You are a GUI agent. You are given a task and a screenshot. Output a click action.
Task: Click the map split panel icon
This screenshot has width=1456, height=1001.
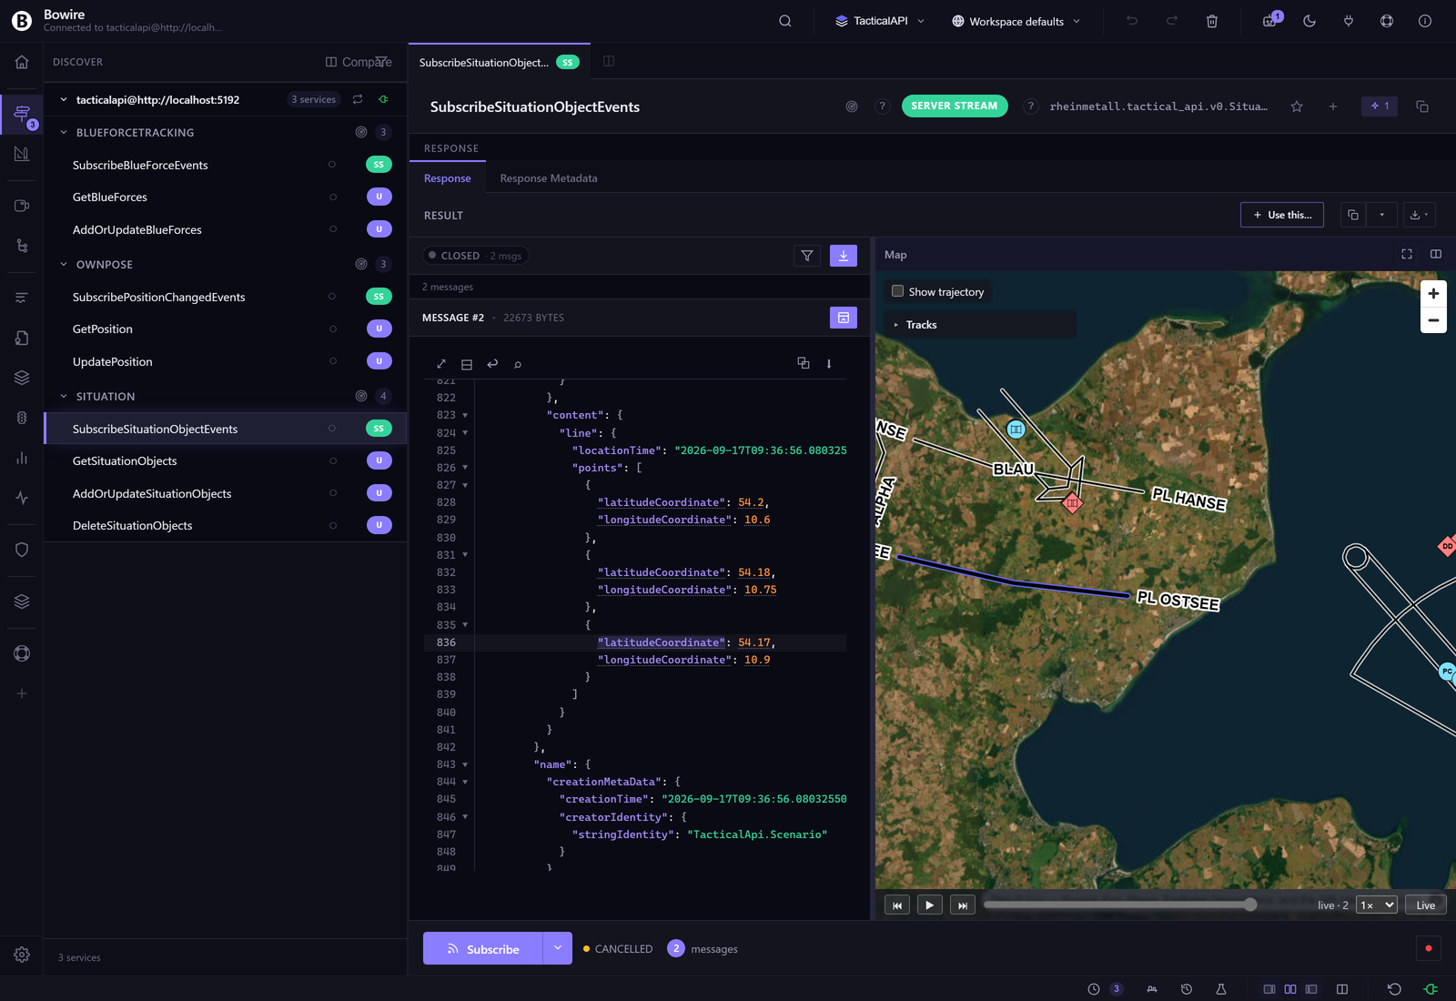tap(1436, 254)
